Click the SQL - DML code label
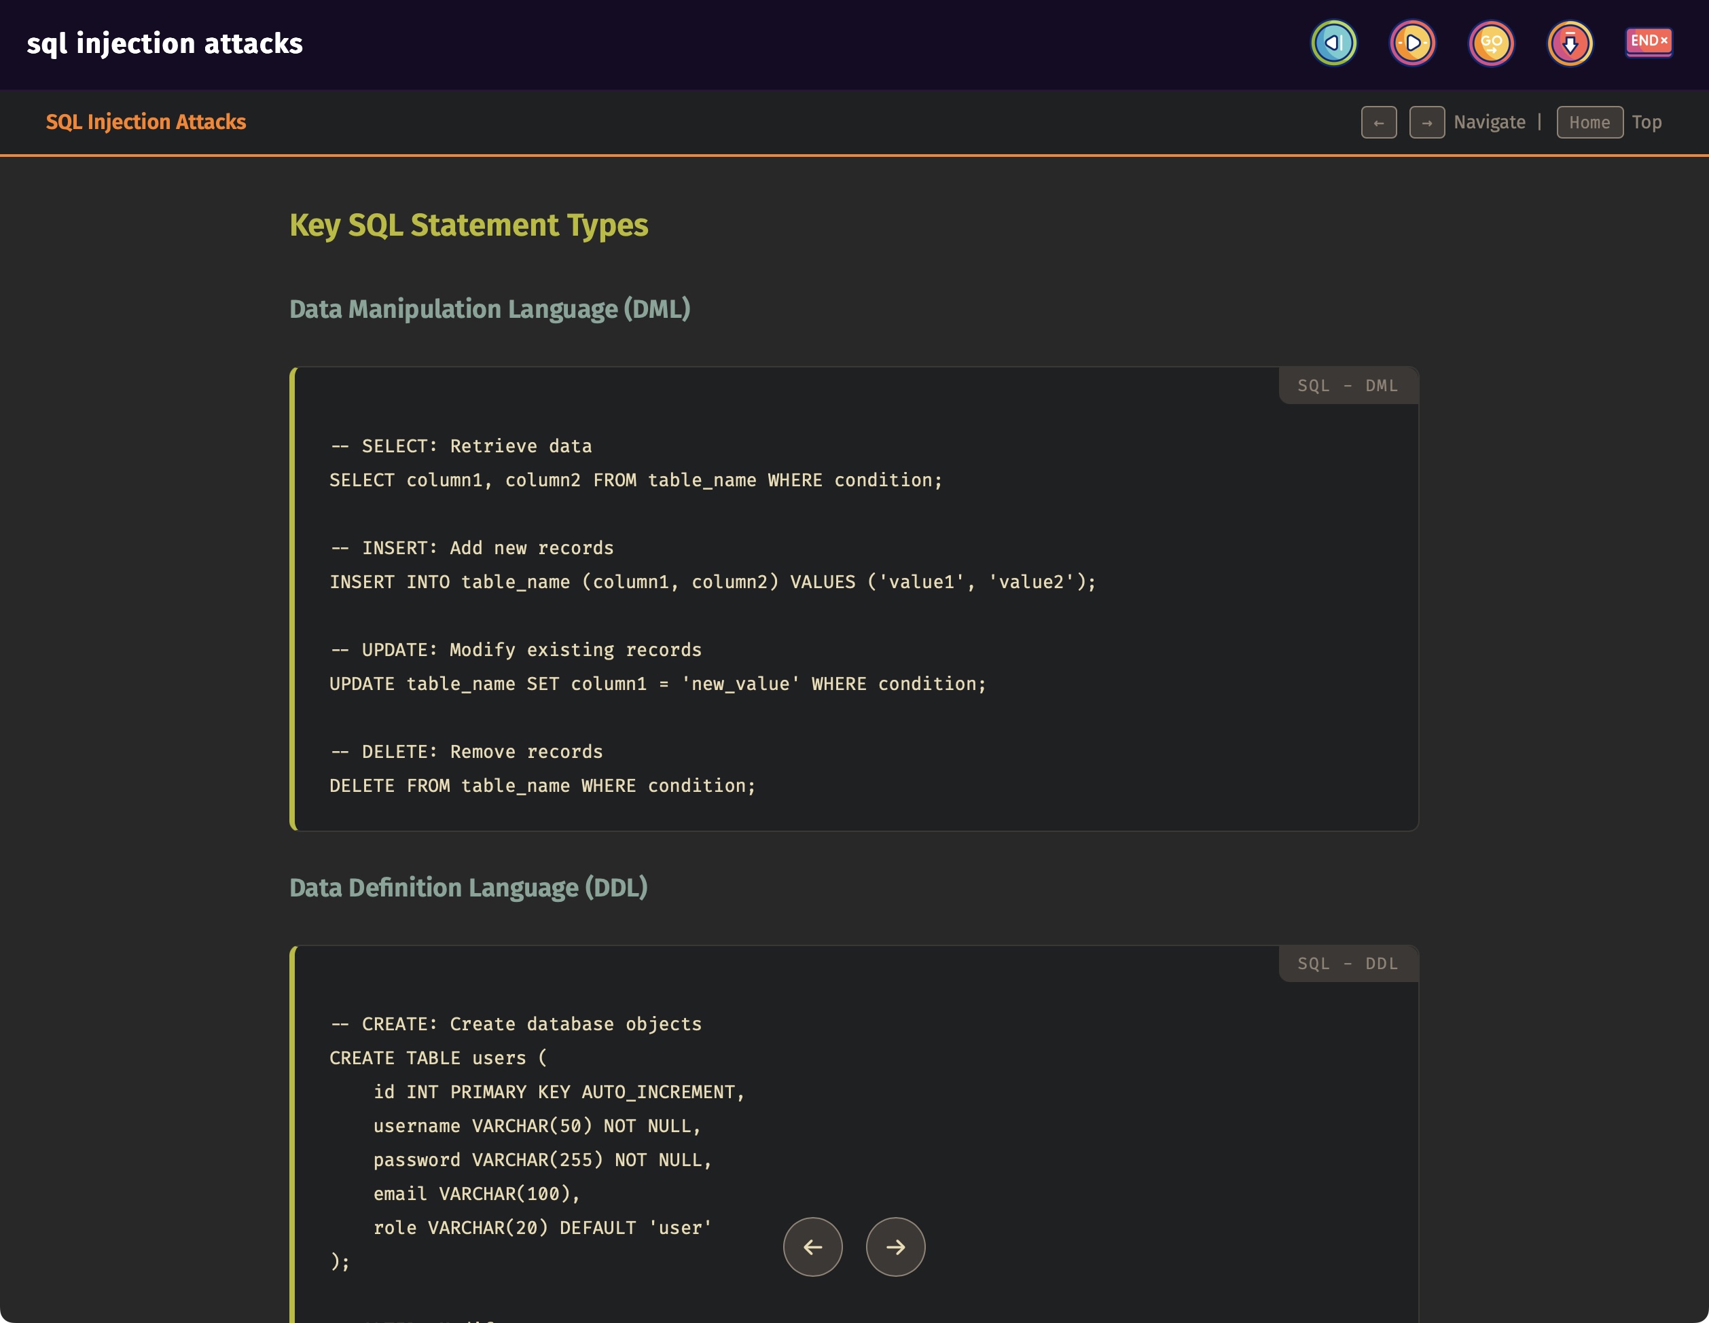The image size is (1709, 1323). tap(1348, 386)
